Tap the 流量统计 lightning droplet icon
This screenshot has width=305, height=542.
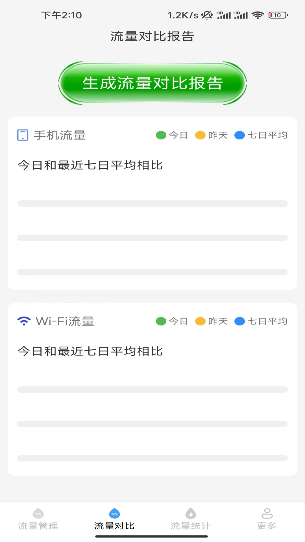coord(191,513)
